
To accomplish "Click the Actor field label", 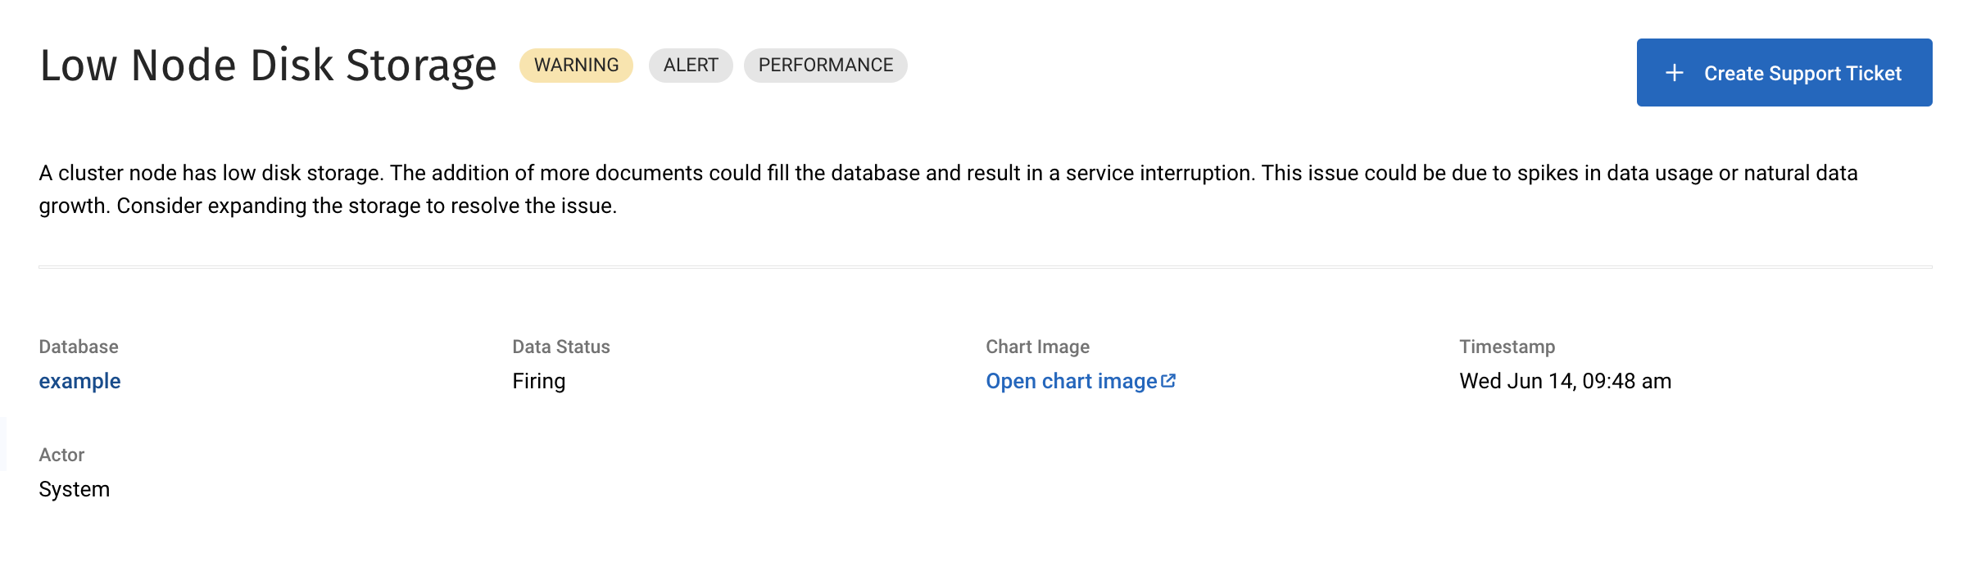I will click(x=61, y=455).
